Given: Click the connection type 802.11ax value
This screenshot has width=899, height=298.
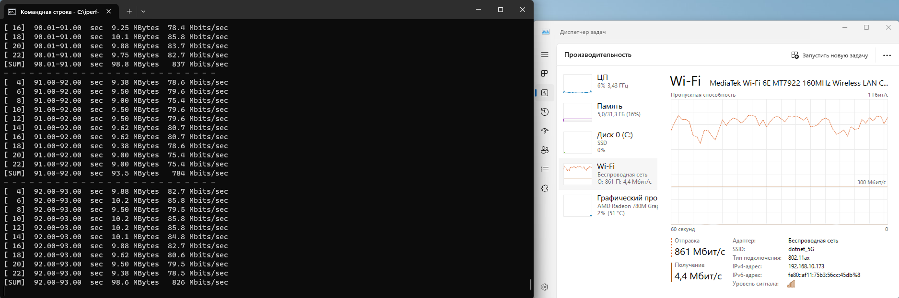Looking at the screenshot, I should click(799, 258).
